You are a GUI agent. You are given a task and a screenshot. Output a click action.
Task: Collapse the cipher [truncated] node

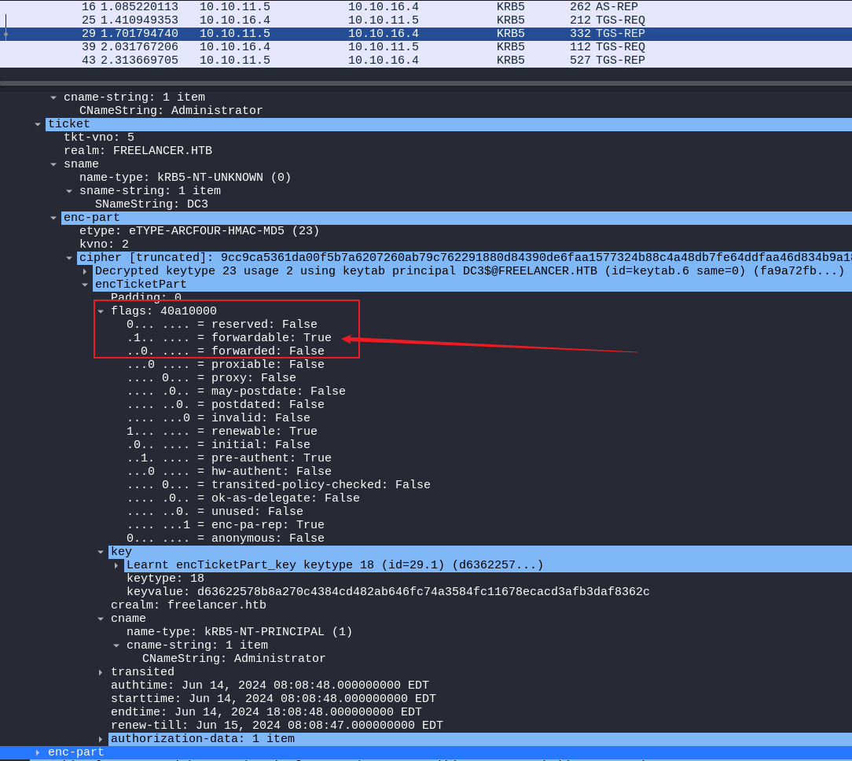click(x=69, y=258)
